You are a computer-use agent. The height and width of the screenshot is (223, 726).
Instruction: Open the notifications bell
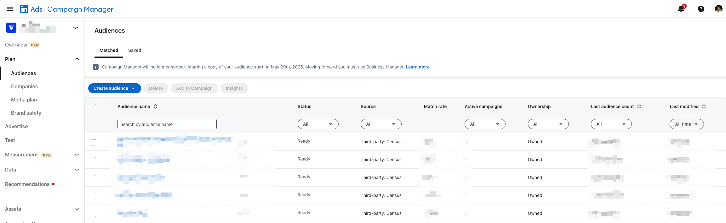point(681,9)
